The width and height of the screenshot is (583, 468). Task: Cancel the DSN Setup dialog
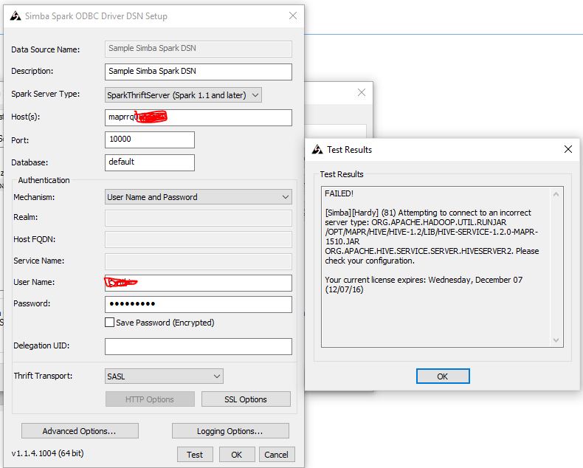276,455
